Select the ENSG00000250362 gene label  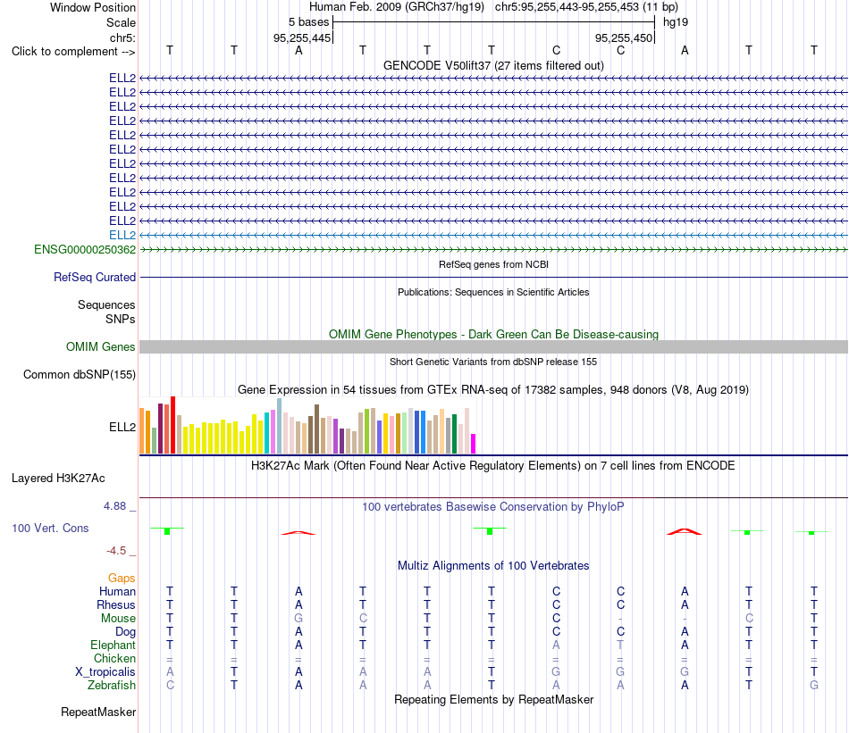[85, 249]
